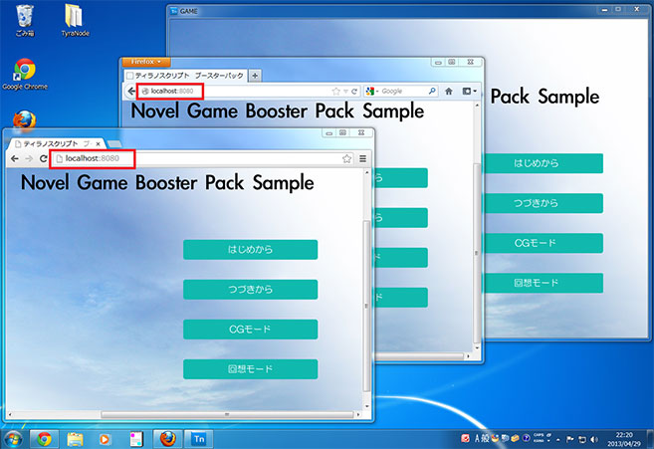The image size is (654, 449).
Task: Open Firefox bookmarks dropdown menu
Action: [468, 92]
